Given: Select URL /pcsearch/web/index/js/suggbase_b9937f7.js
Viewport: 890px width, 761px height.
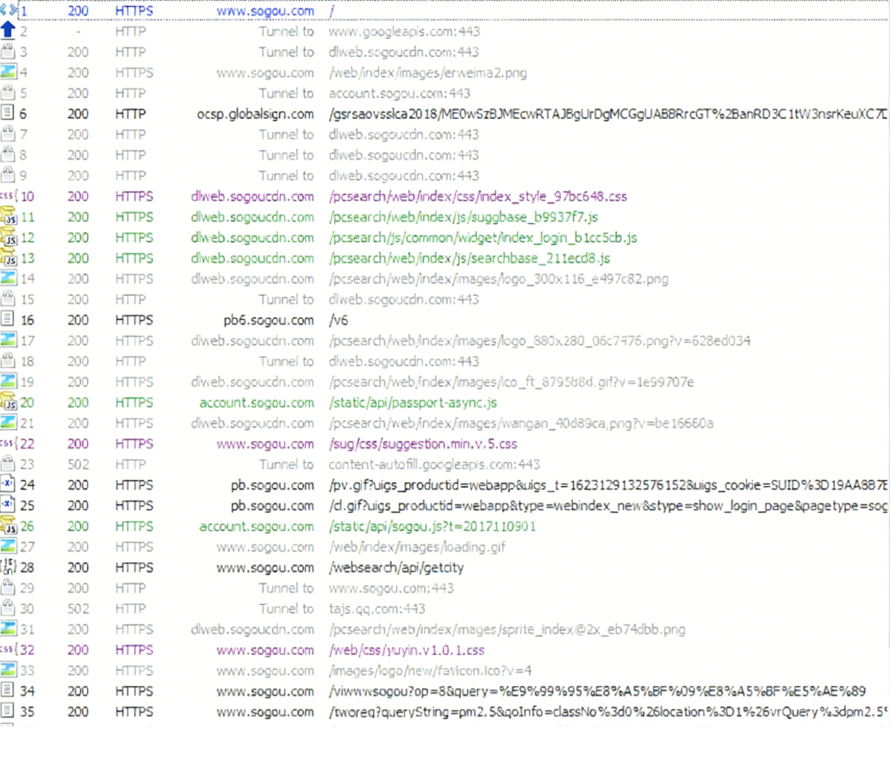Looking at the screenshot, I should click(x=464, y=217).
